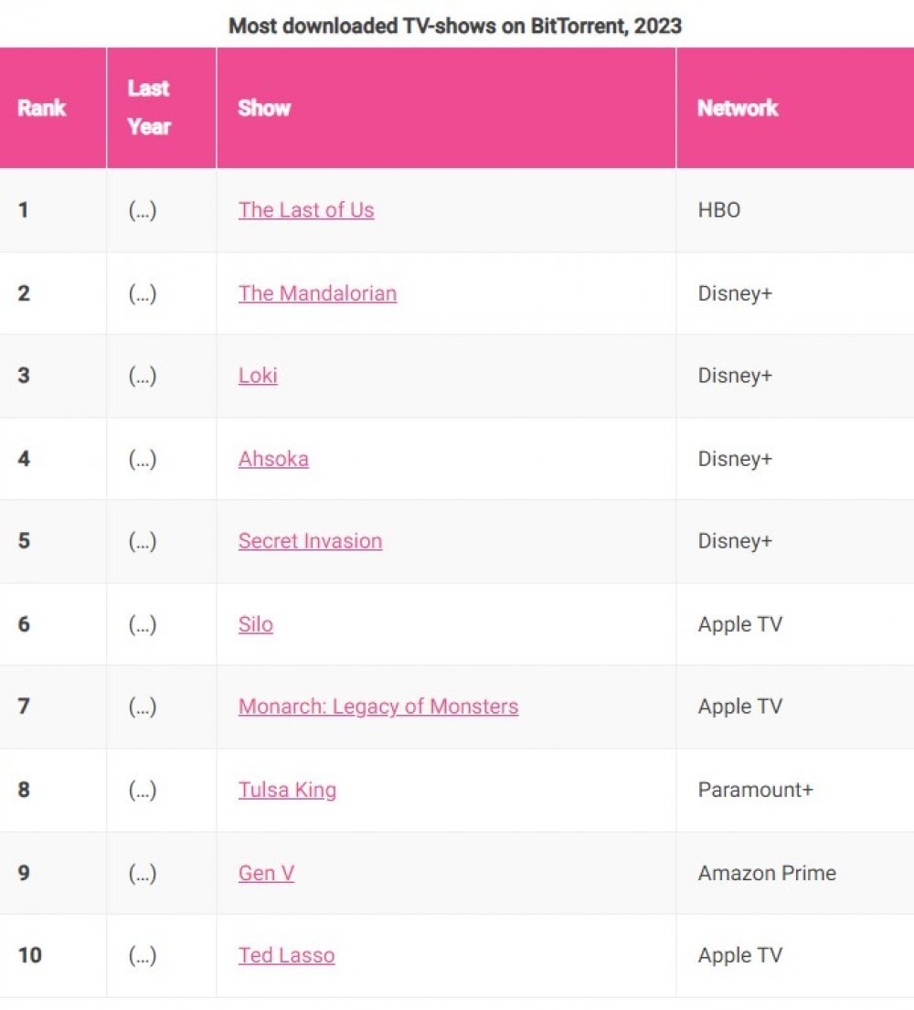Click the table title text
914x1010 pixels.
click(455, 26)
